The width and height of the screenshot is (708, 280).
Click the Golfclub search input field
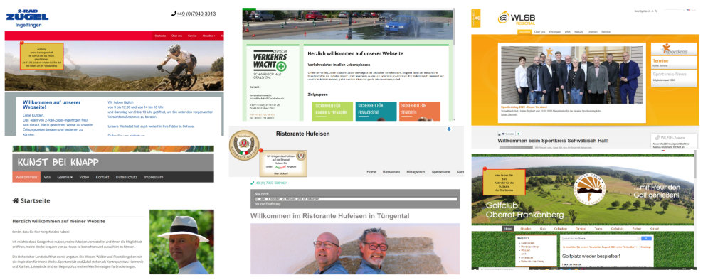pos(600,238)
